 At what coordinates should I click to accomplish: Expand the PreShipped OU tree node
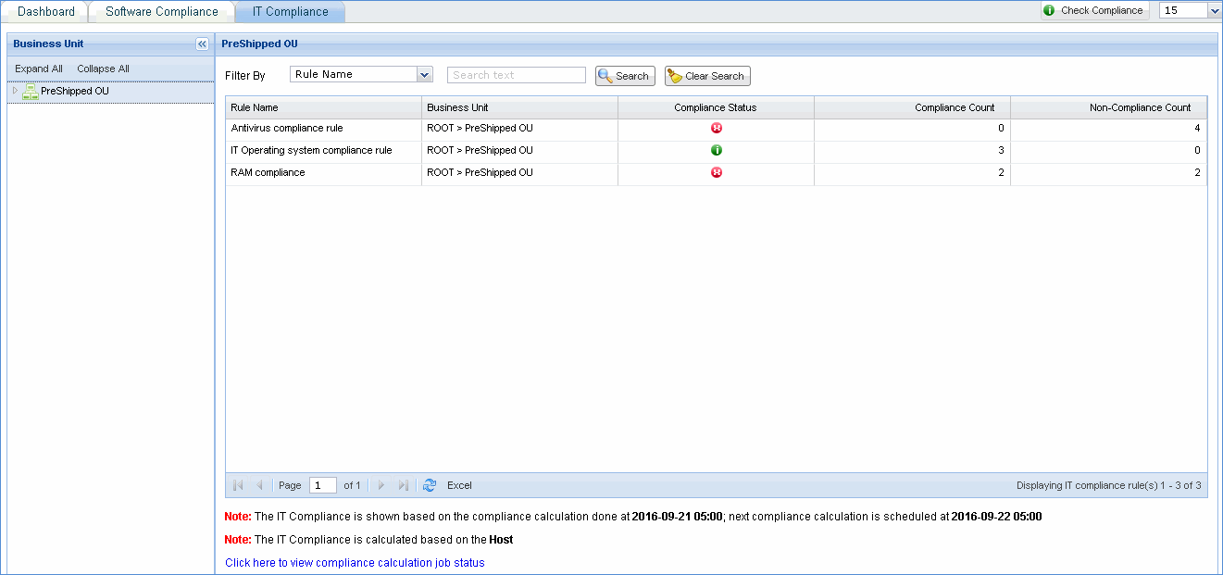(x=15, y=91)
